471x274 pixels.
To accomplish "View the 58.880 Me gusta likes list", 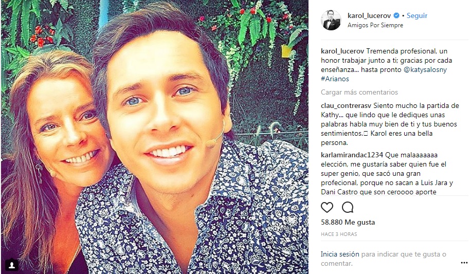I will (x=348, y=222).
